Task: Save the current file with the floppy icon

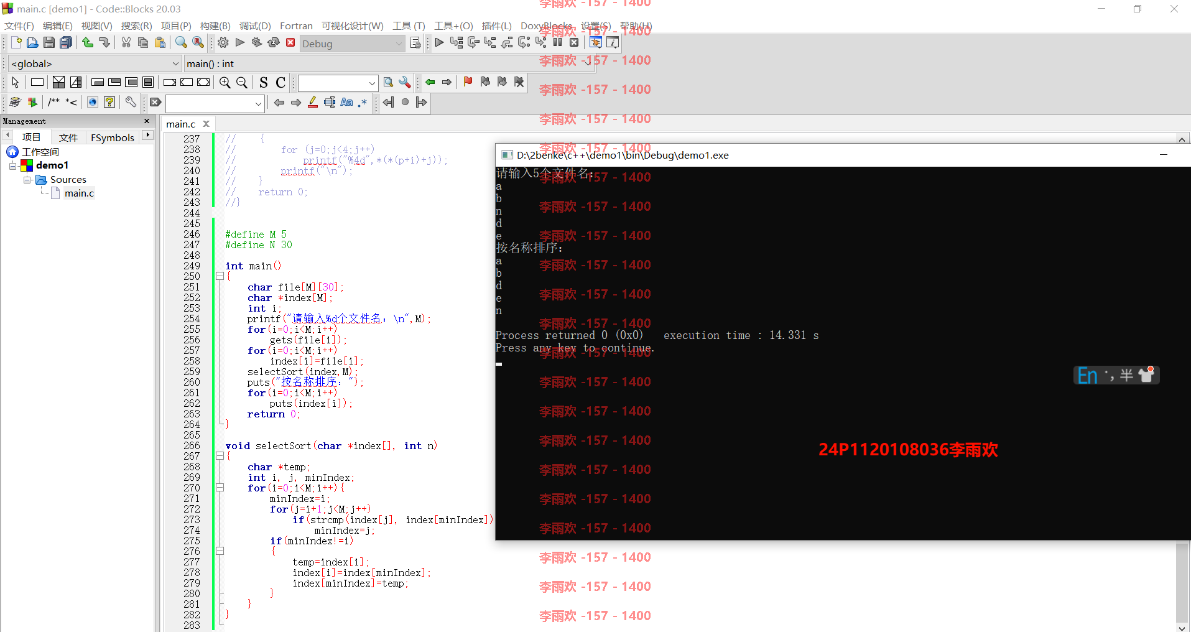Action: (49, 42)
